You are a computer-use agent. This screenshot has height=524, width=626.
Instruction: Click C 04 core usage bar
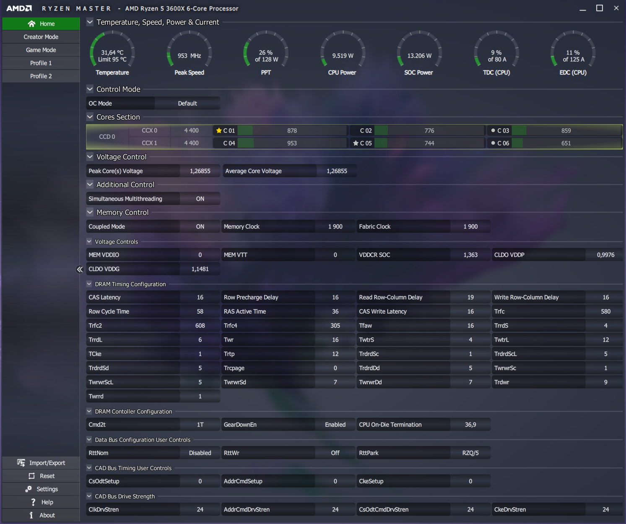(292, 143)
